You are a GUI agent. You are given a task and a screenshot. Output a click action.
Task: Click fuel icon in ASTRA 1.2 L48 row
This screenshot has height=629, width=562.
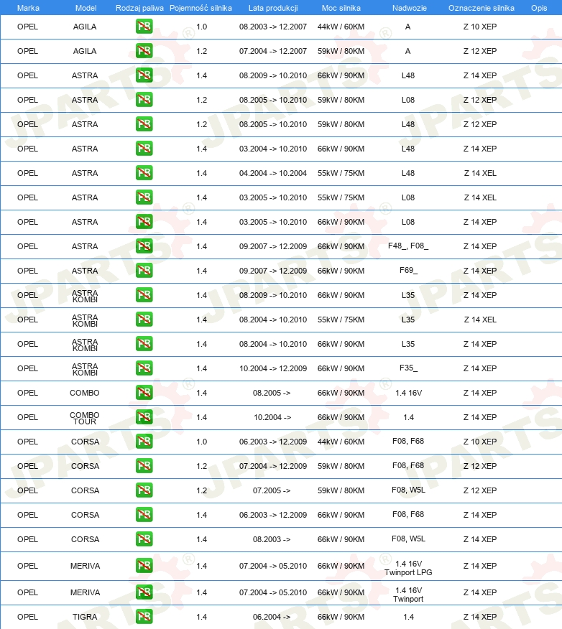(144, 124)
